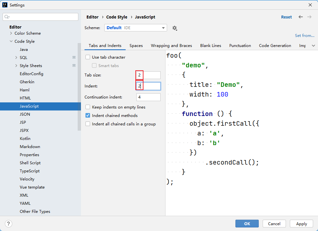318x231 pixels.
Task: Select HTML code style
Action: click(x=25, y=98)
